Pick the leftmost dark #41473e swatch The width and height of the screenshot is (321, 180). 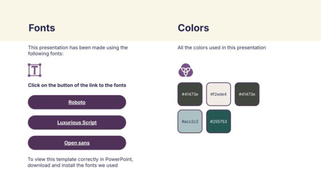tap(190, 94)
